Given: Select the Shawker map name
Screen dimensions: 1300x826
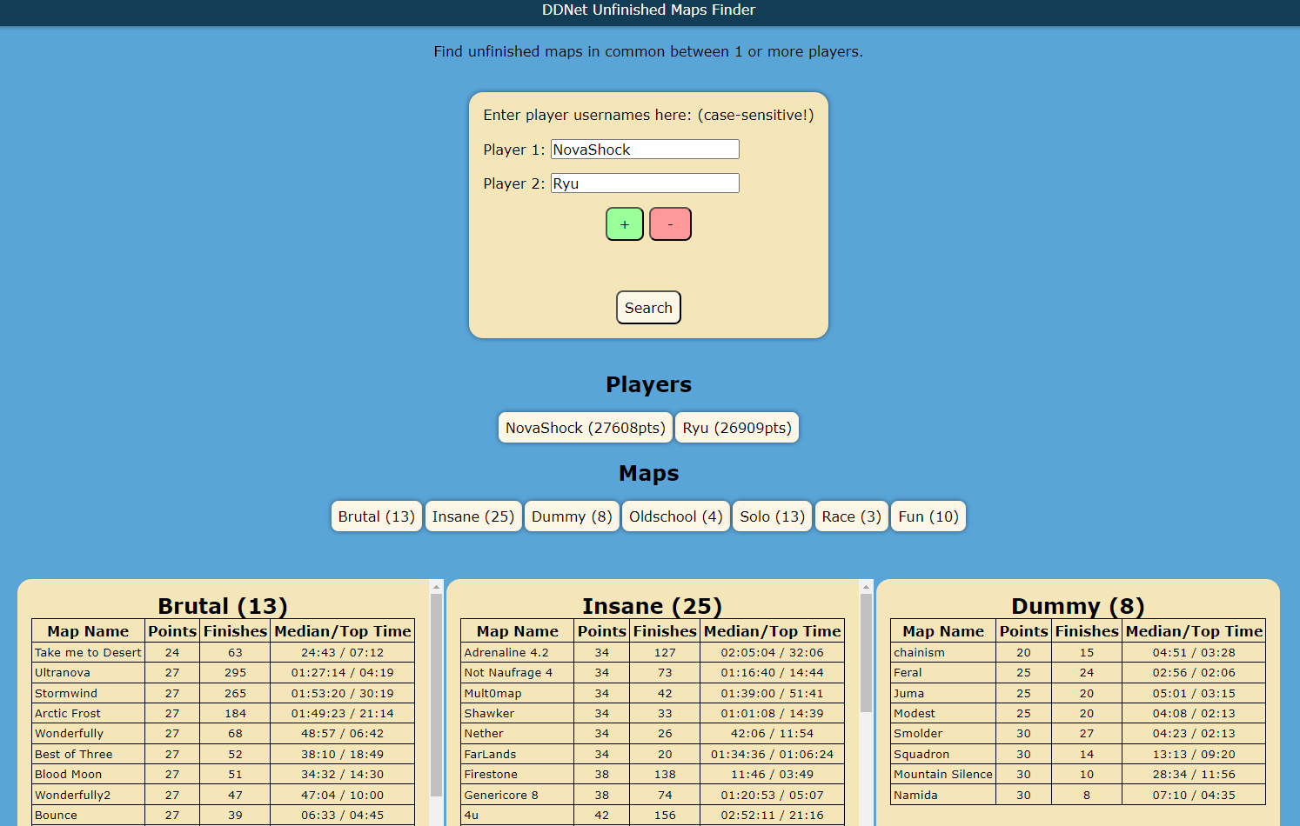Looking at the screenshot, I should coord(489,714).
